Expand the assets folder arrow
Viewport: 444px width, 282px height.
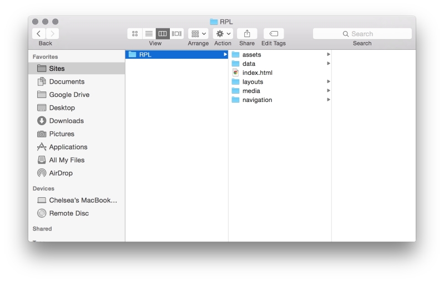(x=329, y=54)
